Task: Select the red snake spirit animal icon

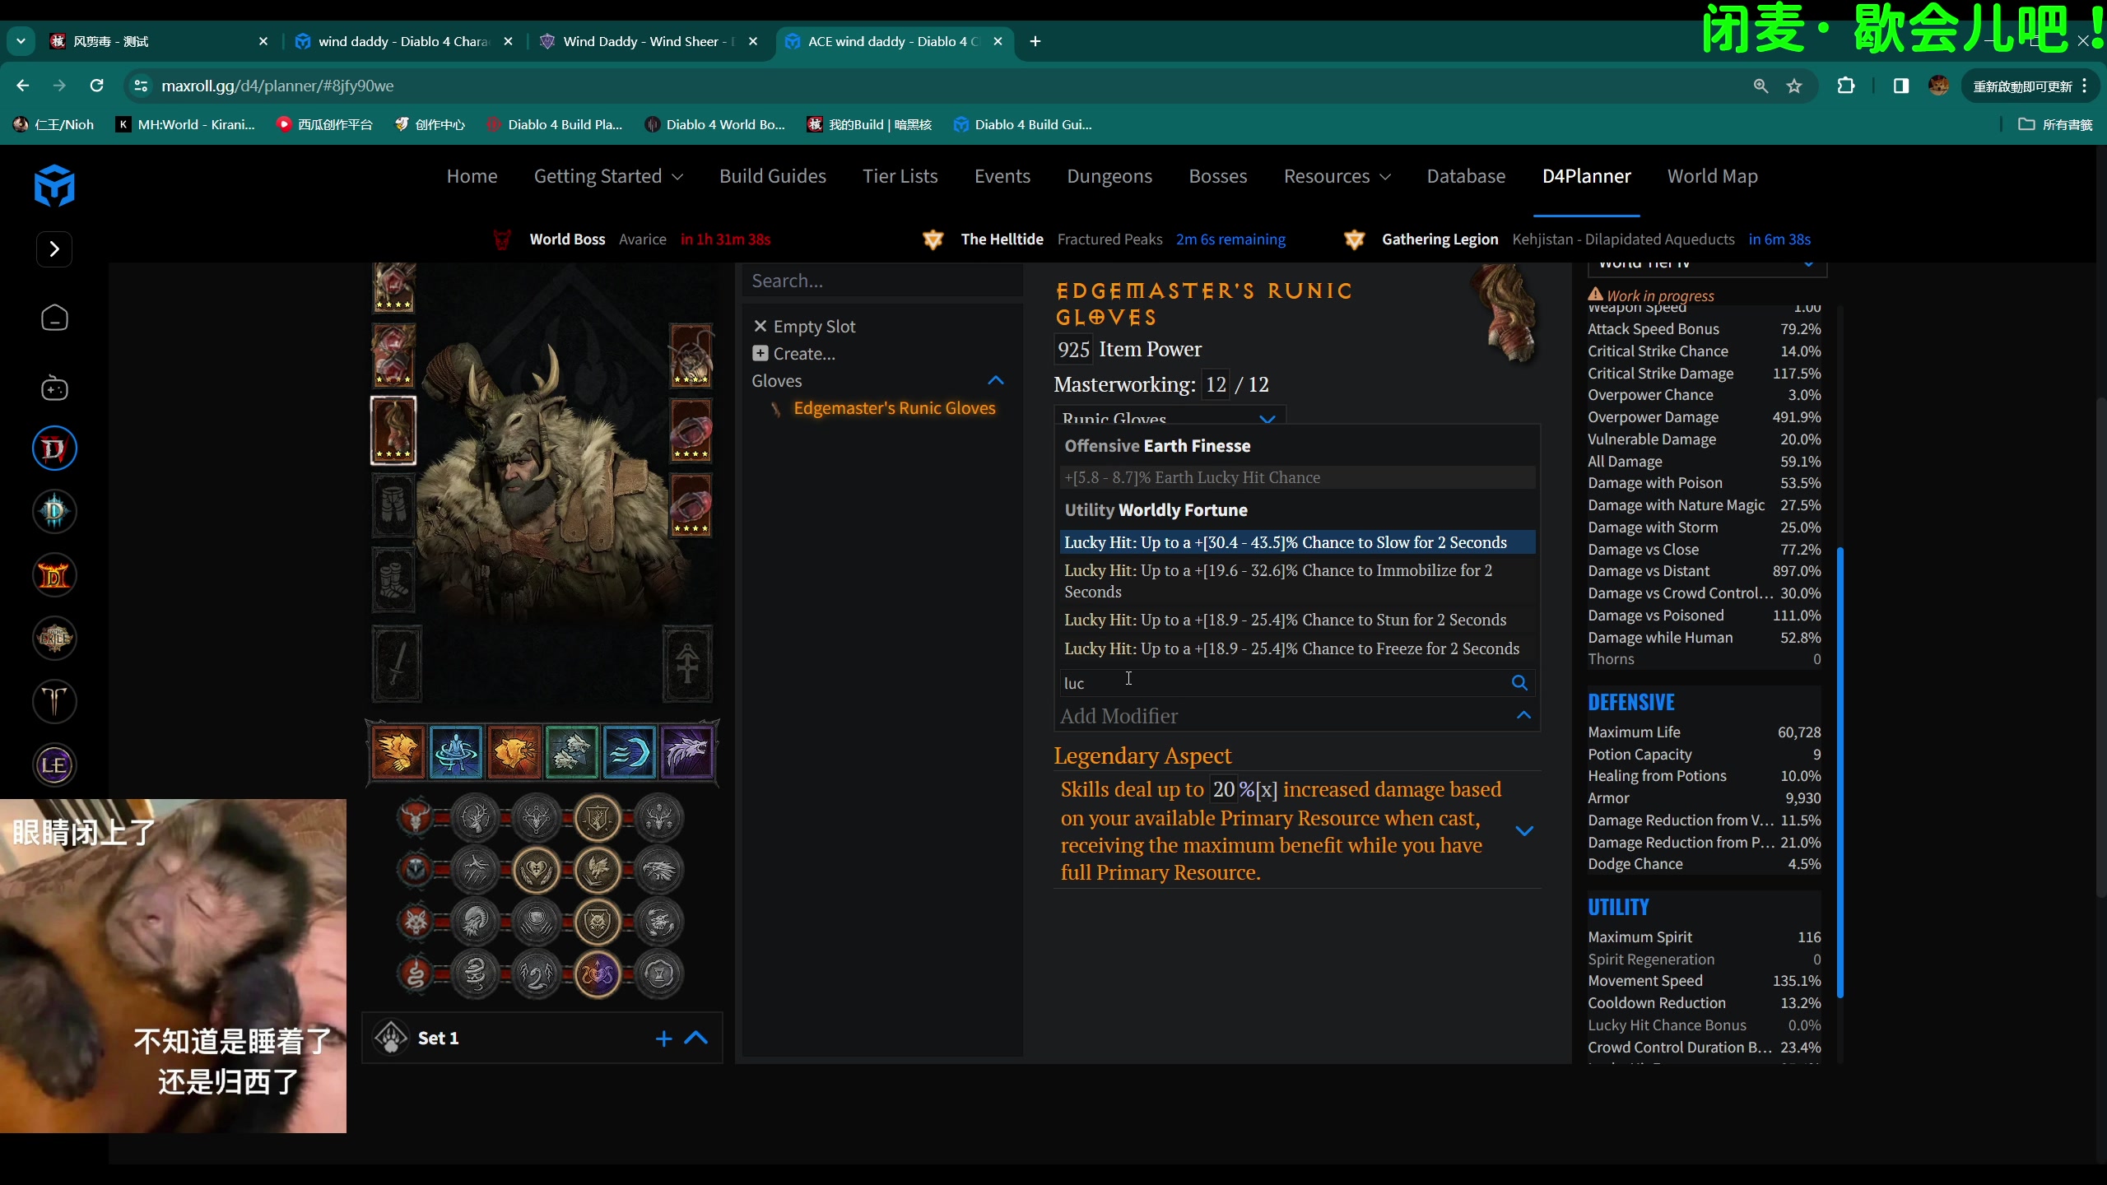Action: tap(416, 974)
